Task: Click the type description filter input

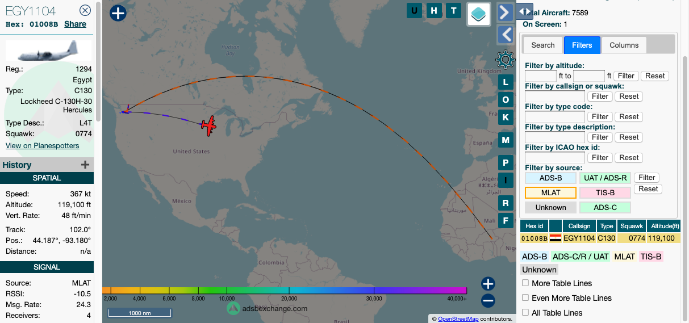Action: pyautogui.click(x=555, y=137)
